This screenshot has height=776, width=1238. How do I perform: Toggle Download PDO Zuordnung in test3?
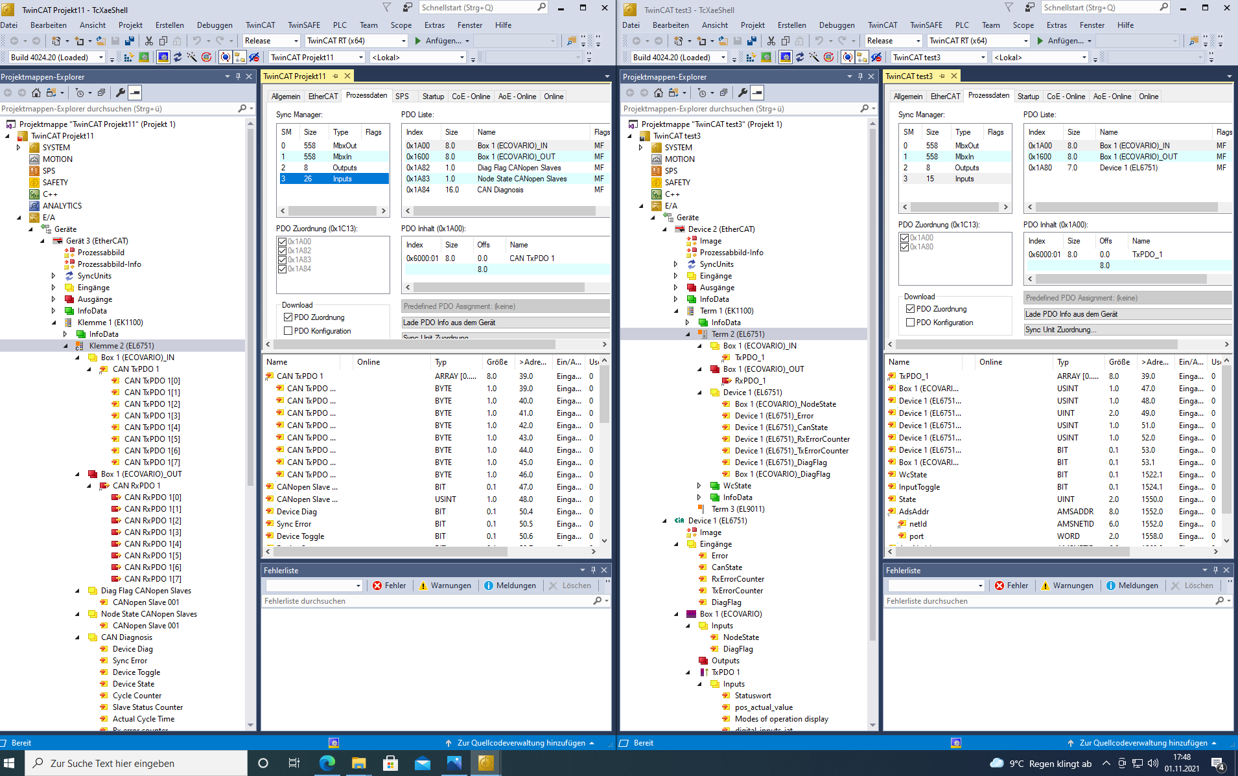[910, 309]
